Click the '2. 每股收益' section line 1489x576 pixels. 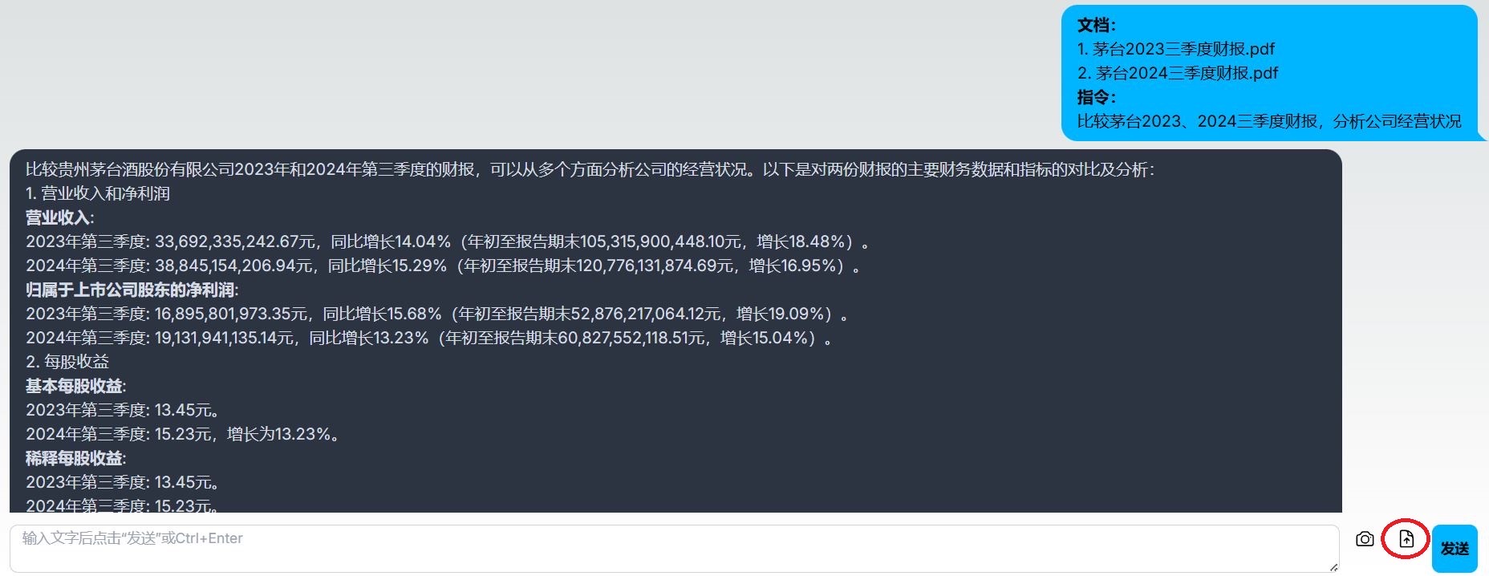point(67,362)
